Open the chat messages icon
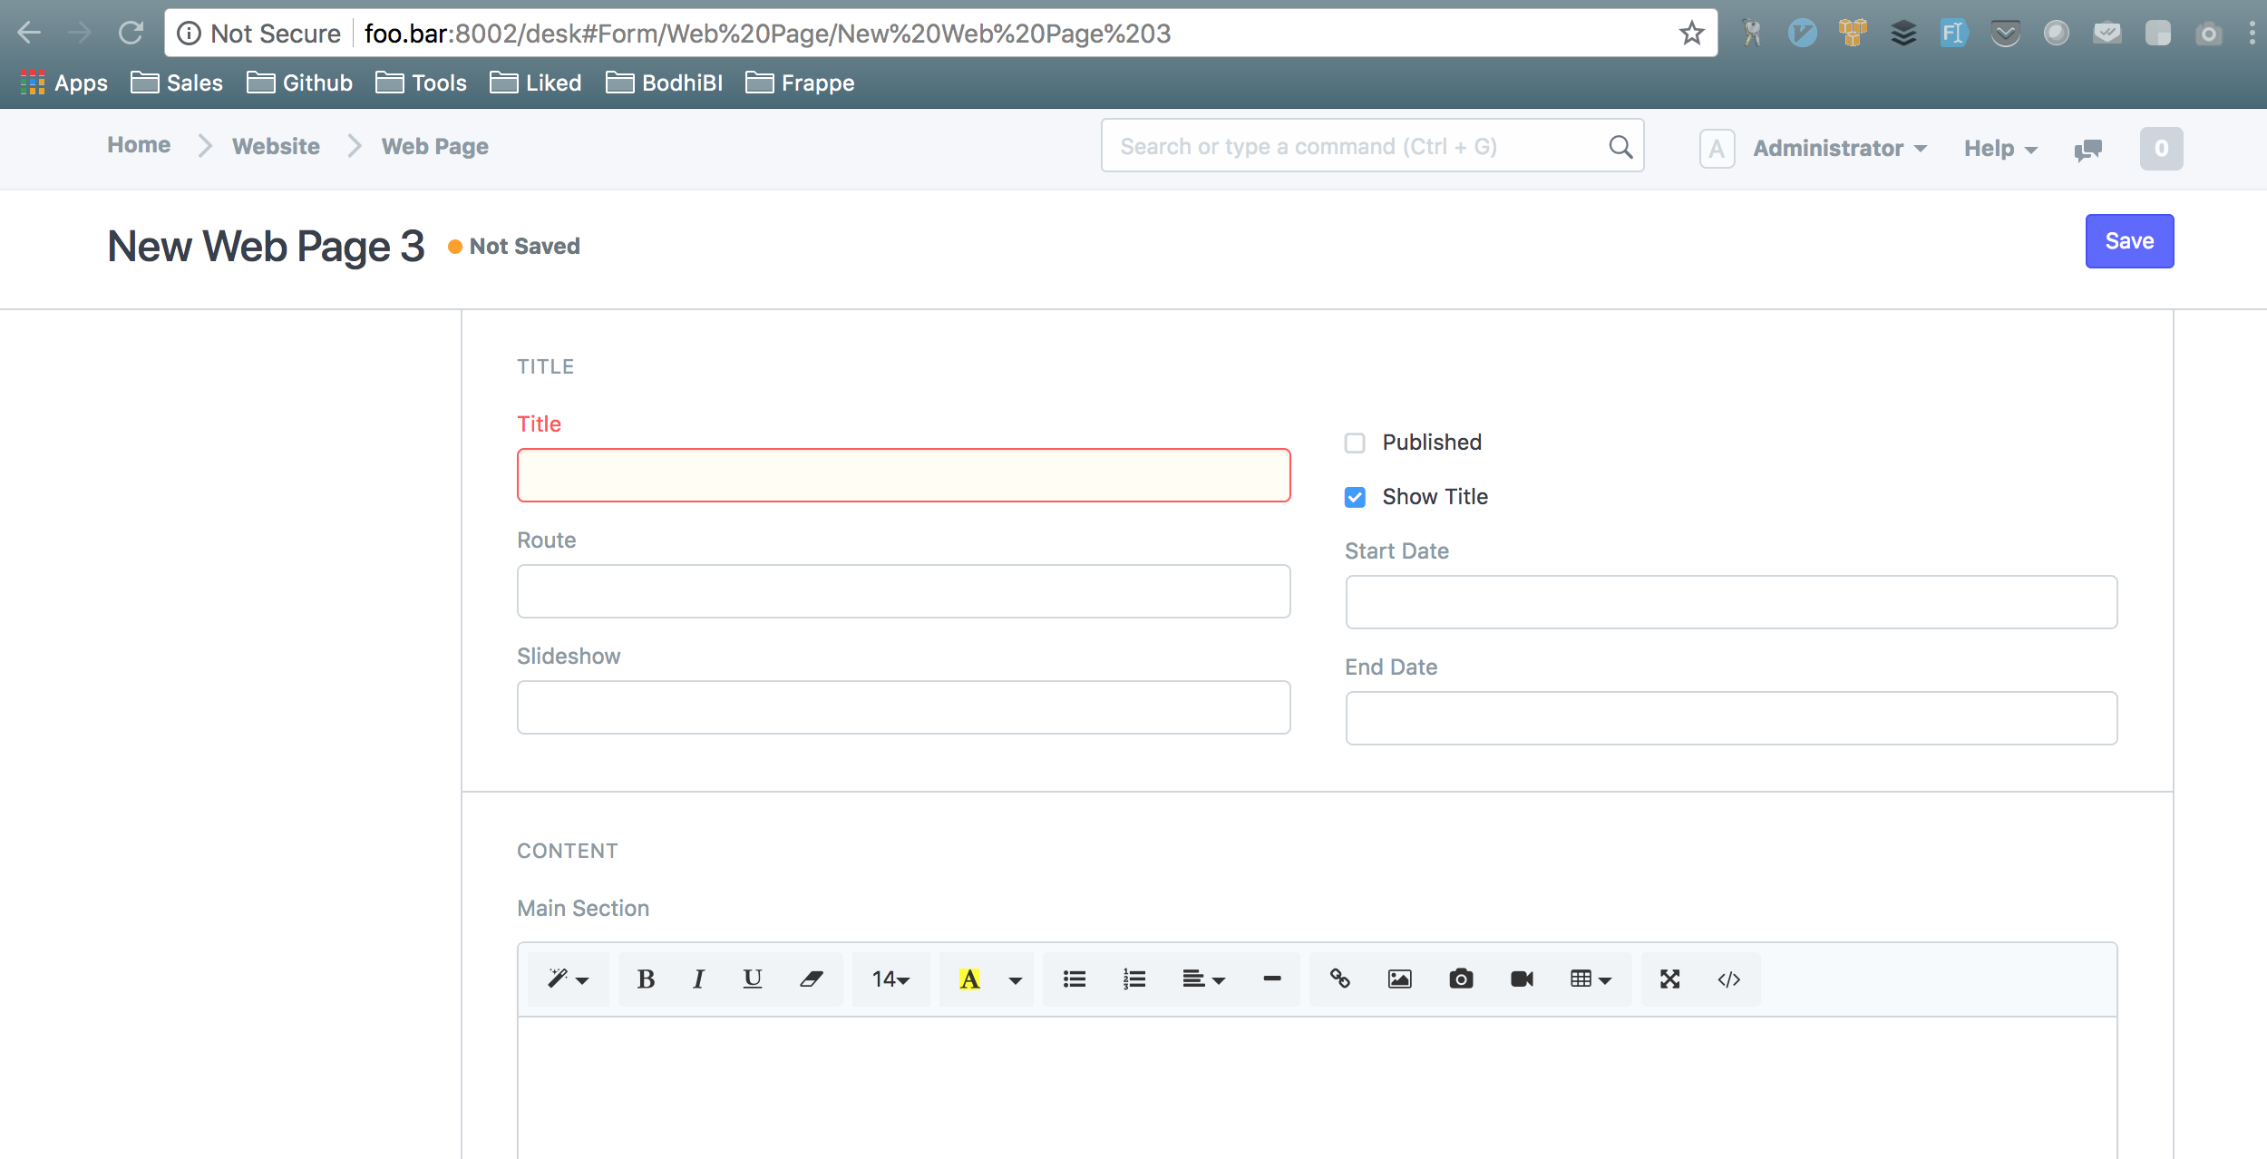This screenshot has height=1159, width=2267. (x=2088, y=150)
